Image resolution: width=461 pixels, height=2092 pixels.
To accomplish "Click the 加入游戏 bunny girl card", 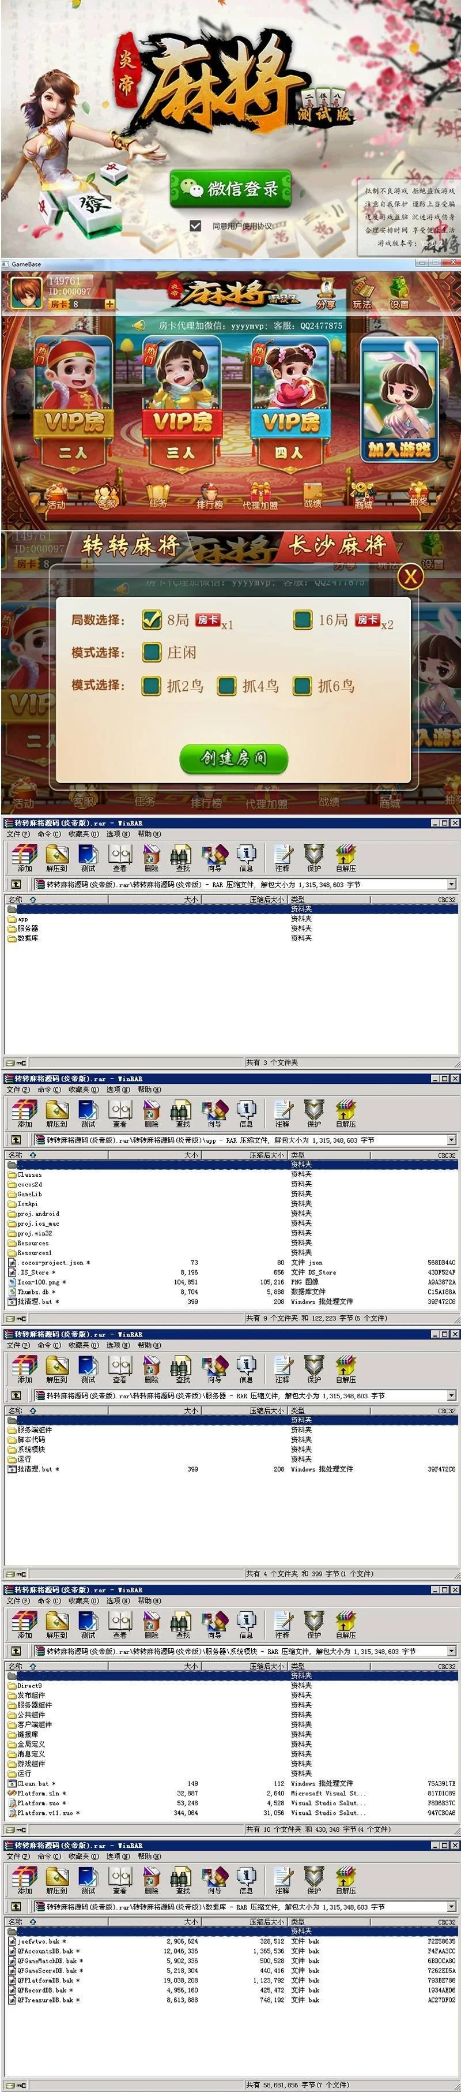I will tap(399, 402).
